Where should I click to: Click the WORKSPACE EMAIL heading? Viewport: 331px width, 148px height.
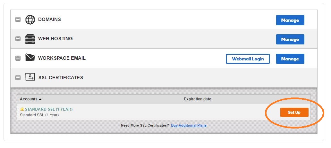tap(62, 58)
